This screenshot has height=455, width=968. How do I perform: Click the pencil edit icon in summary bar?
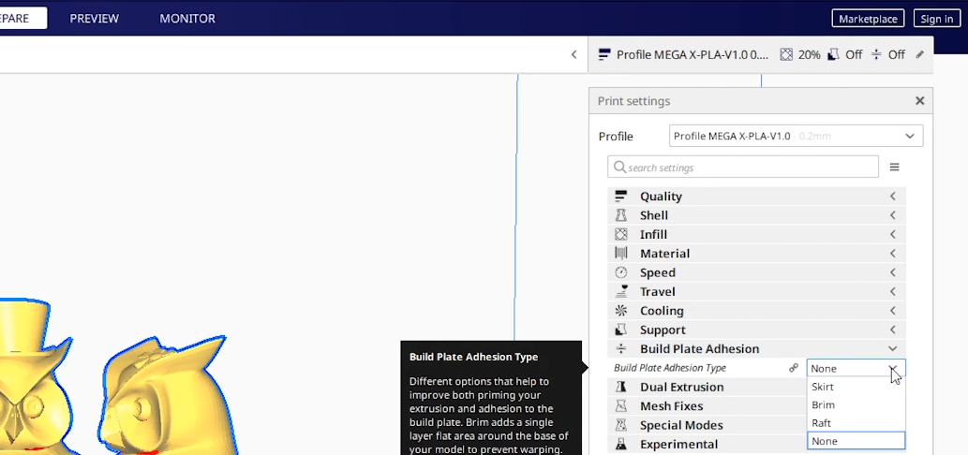(920, 55)
